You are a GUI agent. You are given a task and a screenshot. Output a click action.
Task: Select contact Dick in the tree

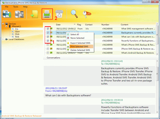(x=17, y=34)
